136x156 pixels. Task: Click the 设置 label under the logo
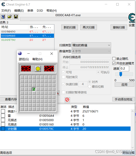pyautogui.click(x=132, y=25)
